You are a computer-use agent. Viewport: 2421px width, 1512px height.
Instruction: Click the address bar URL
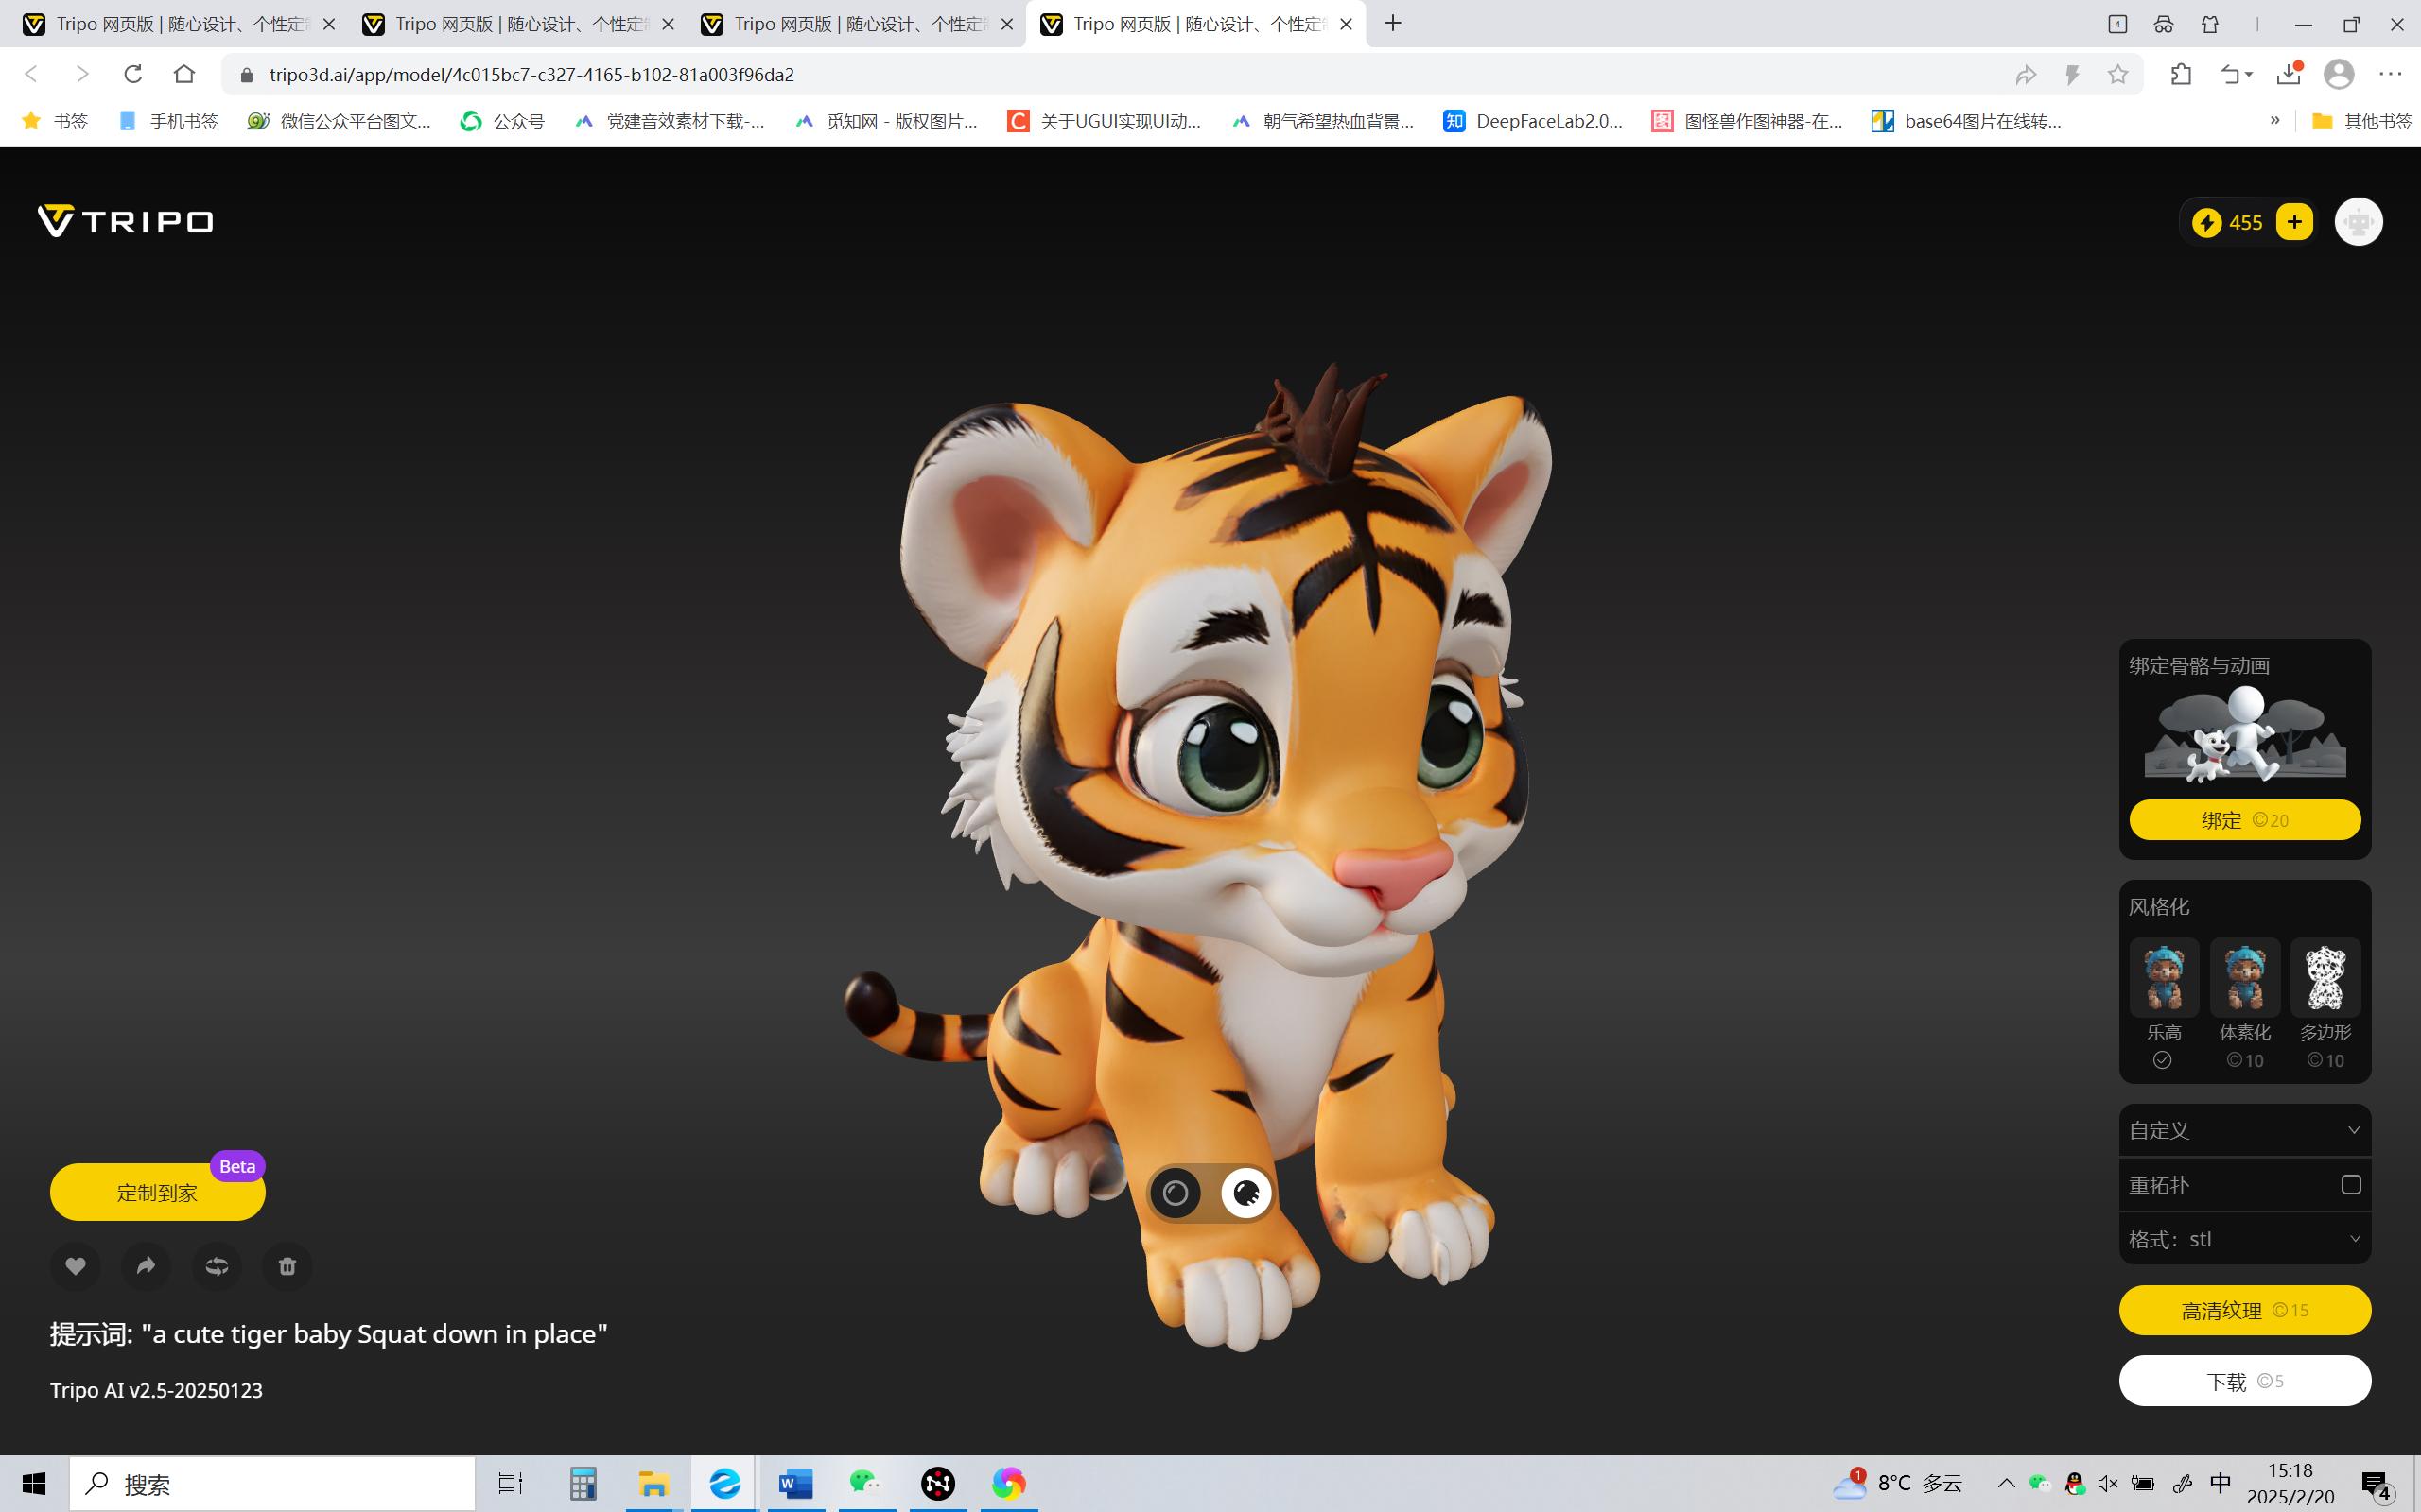point(532,75)
